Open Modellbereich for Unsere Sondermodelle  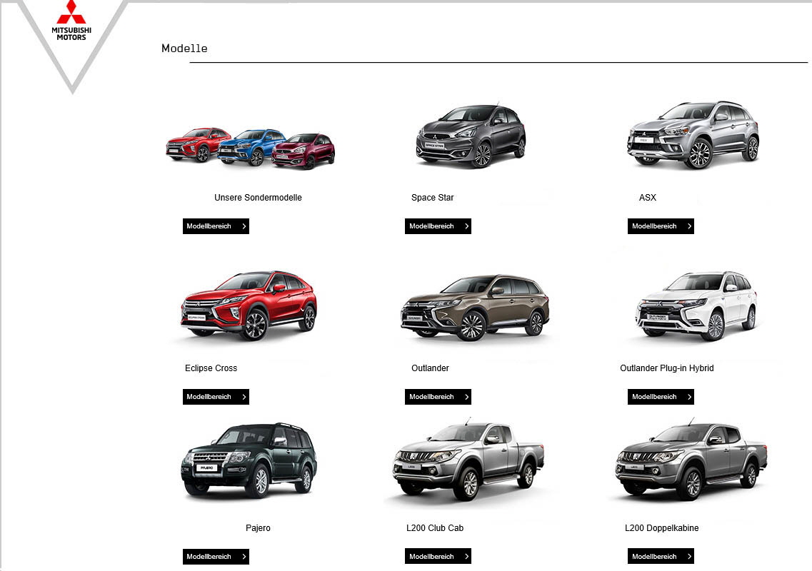(216, 226)
